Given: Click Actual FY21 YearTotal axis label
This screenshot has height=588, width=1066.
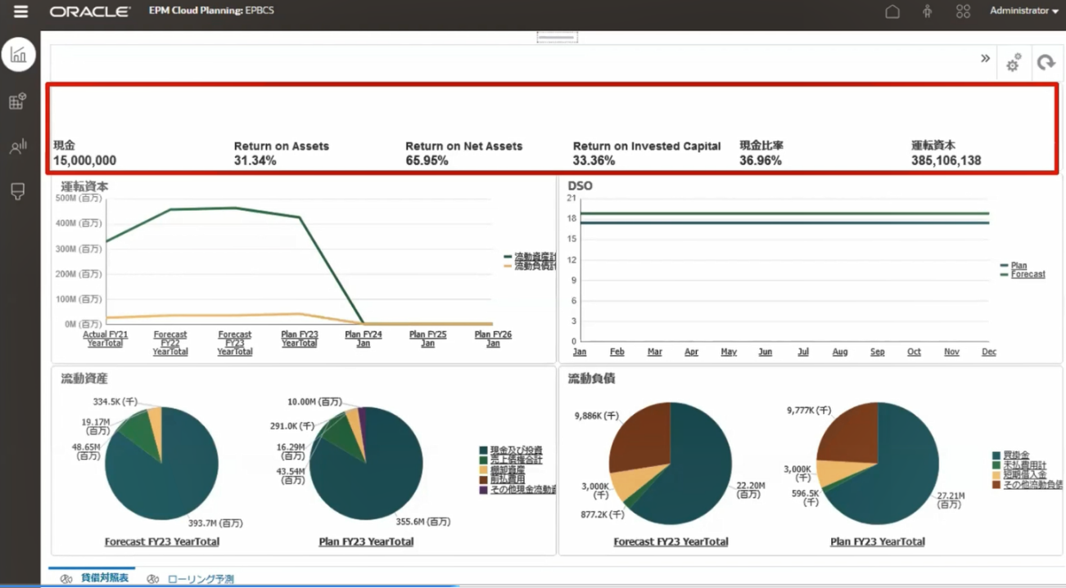Looking at the screenshot, I should click(106, 339).
